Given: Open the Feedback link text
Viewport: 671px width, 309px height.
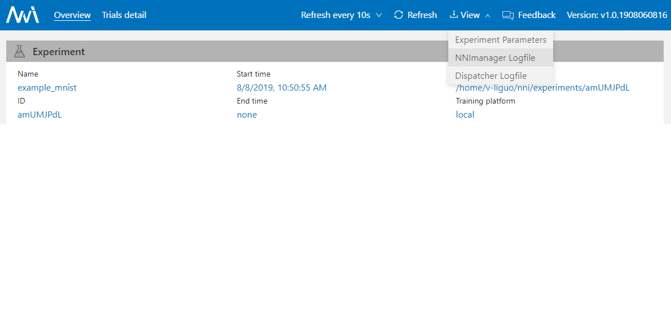Looking at the screenshot, I should click(x=536, y=15).
